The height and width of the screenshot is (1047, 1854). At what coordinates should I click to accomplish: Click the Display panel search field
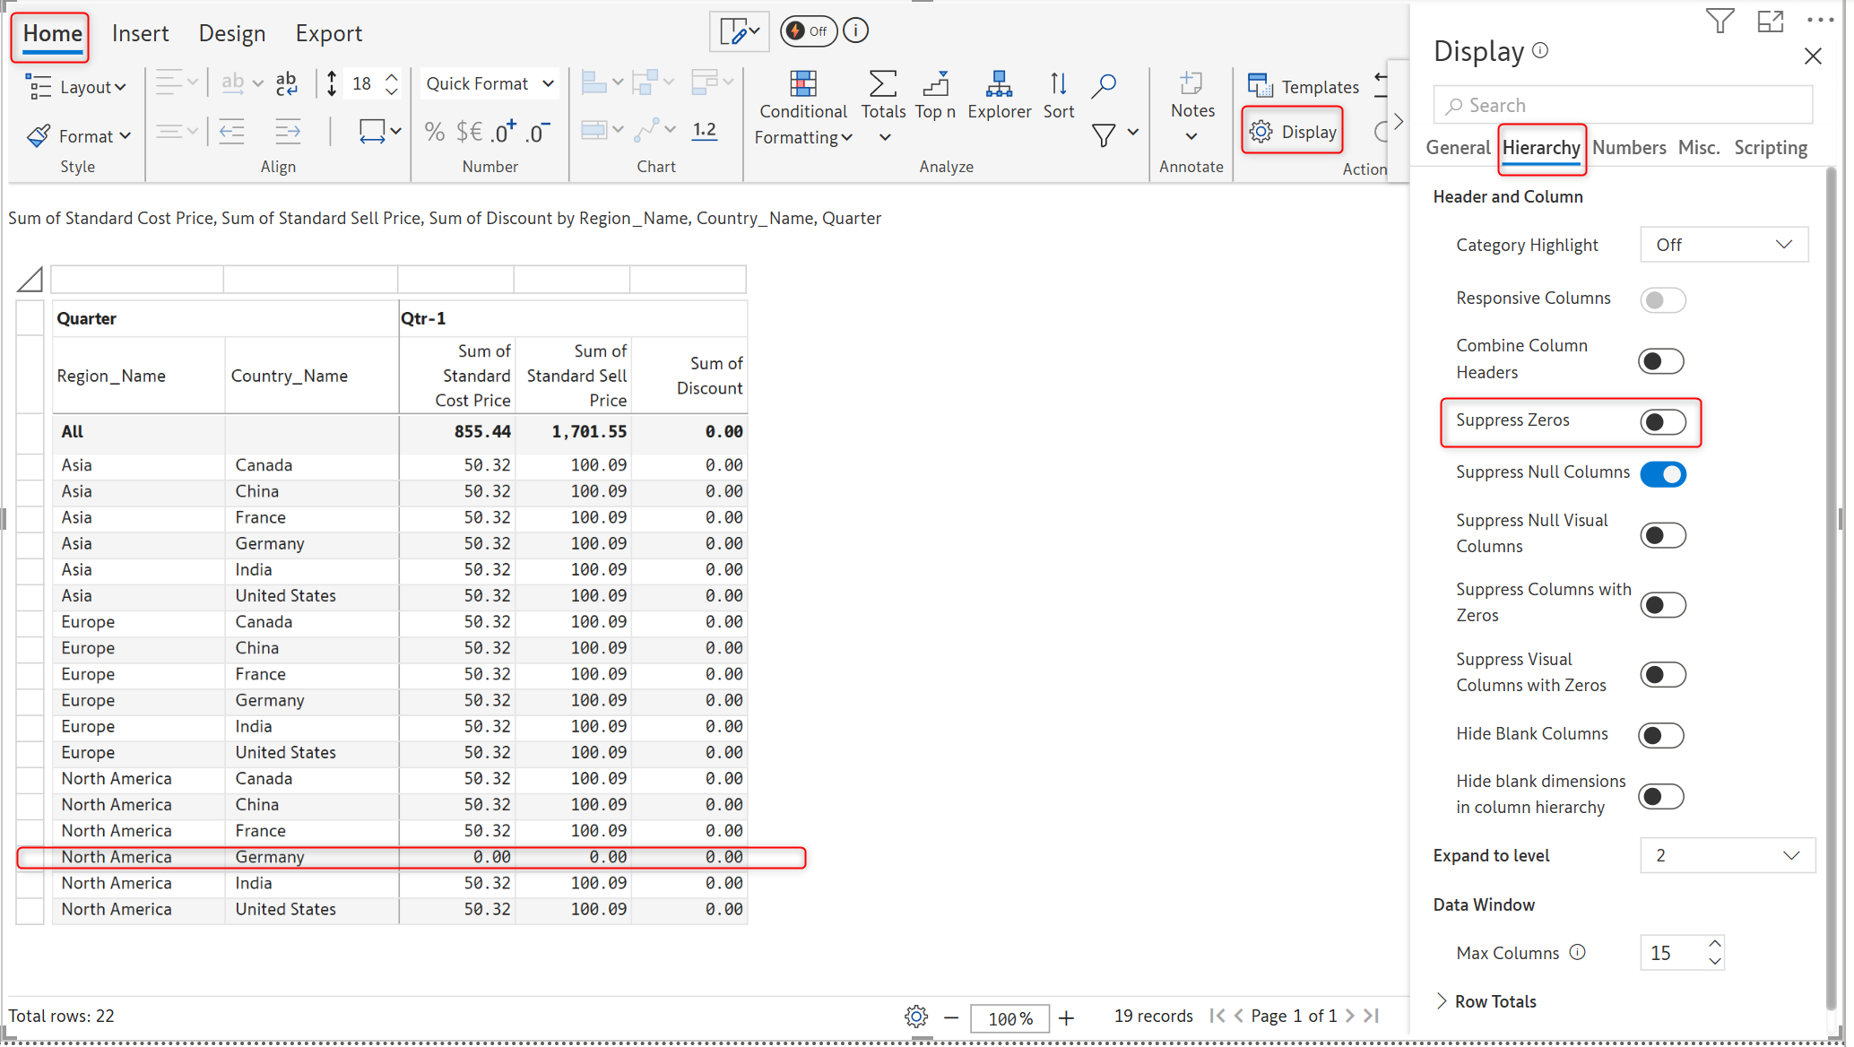click(x=1623, y=106)
